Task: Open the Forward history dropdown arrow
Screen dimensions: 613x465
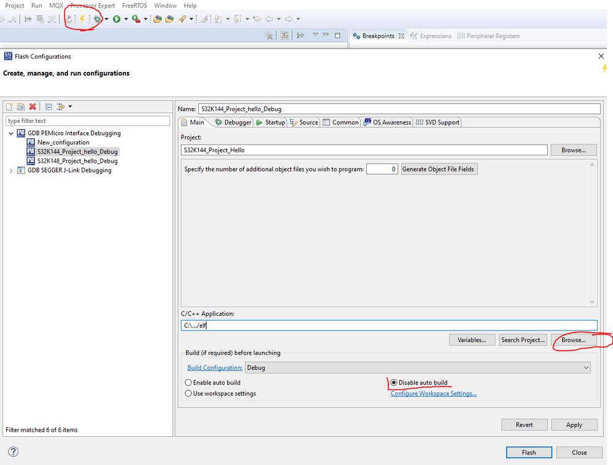Action: (x=298, y=19)
